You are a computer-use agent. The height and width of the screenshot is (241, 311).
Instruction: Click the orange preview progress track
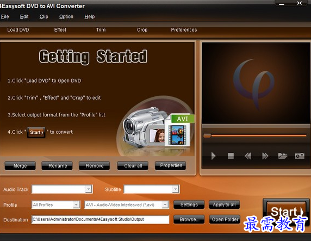click(259, 135)
